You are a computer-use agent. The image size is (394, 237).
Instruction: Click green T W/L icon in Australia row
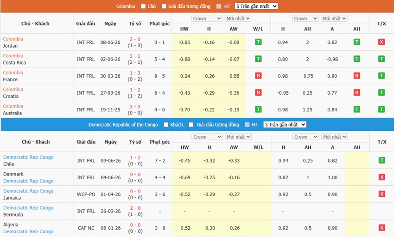pos(258,109)
